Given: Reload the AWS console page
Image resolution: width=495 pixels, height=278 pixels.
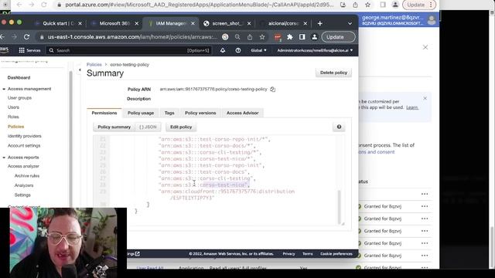Looking at the screenshot, I should pos(26,37).
